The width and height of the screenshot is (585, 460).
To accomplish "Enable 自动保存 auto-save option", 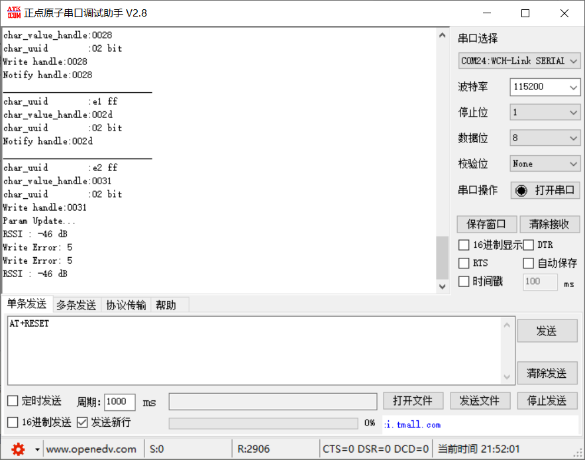I will coord(529,263).
